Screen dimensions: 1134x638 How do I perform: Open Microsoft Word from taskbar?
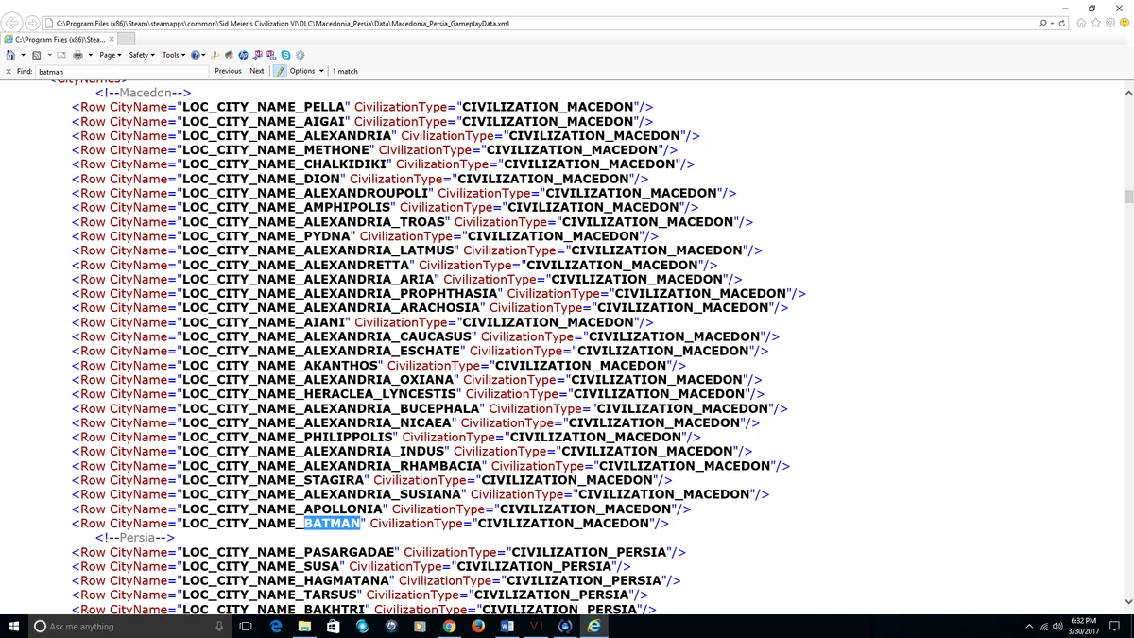pyautogui.click(x=507, y=626)
